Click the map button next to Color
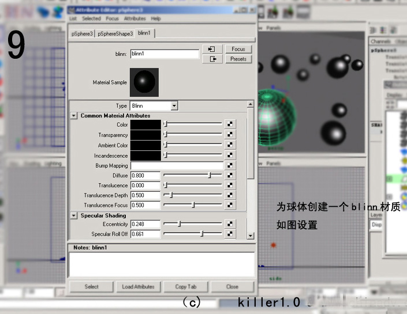 (230, 124)
